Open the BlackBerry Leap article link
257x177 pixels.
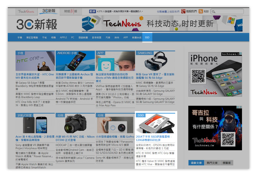pos(35,96)
